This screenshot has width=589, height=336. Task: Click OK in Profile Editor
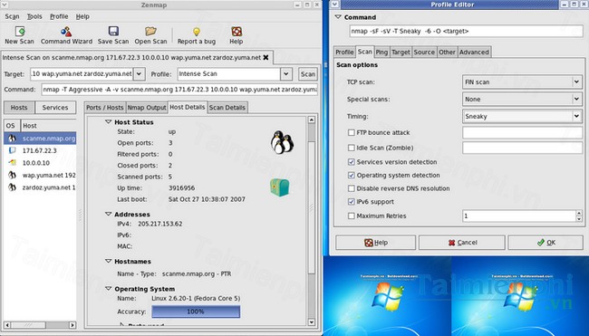pos(546,243)
